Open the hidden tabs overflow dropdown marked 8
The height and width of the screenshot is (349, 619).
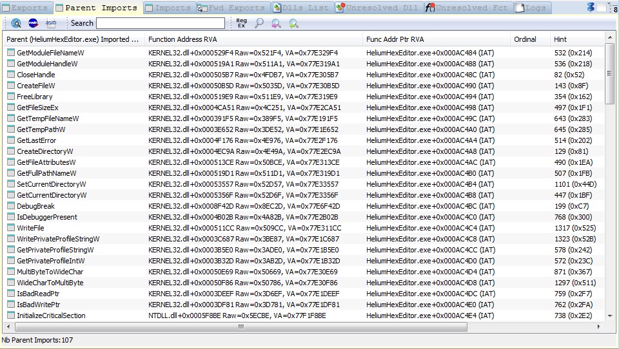pos(613,8)
